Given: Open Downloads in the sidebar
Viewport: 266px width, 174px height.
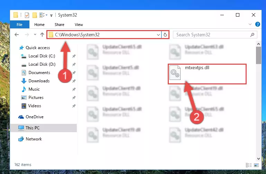Looking at the screenshot, I should 39,81.
